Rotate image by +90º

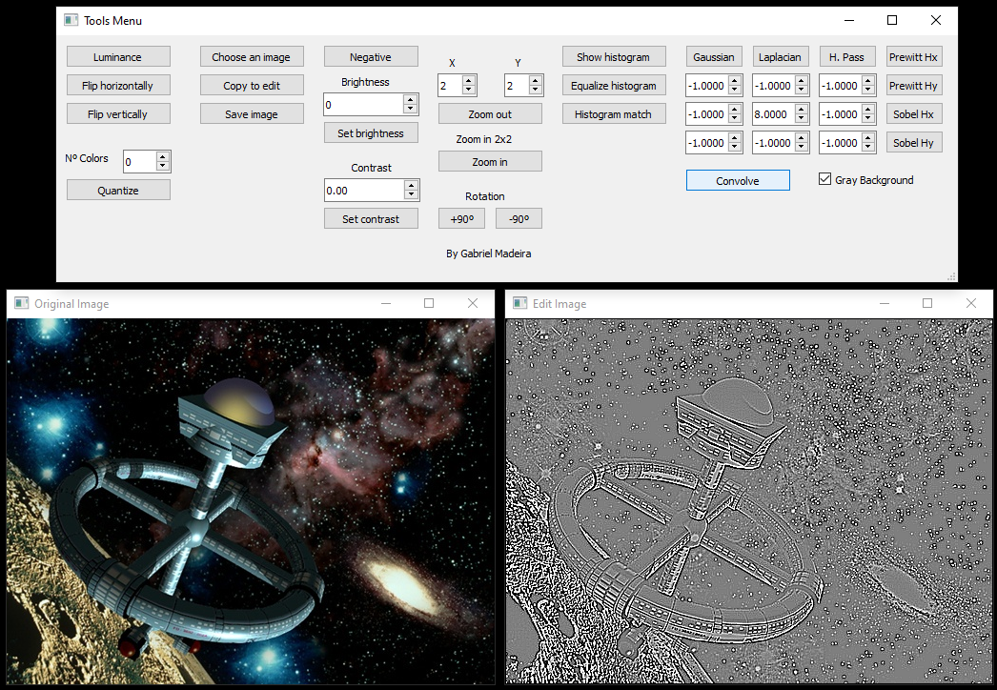click(x=461, y=219)
